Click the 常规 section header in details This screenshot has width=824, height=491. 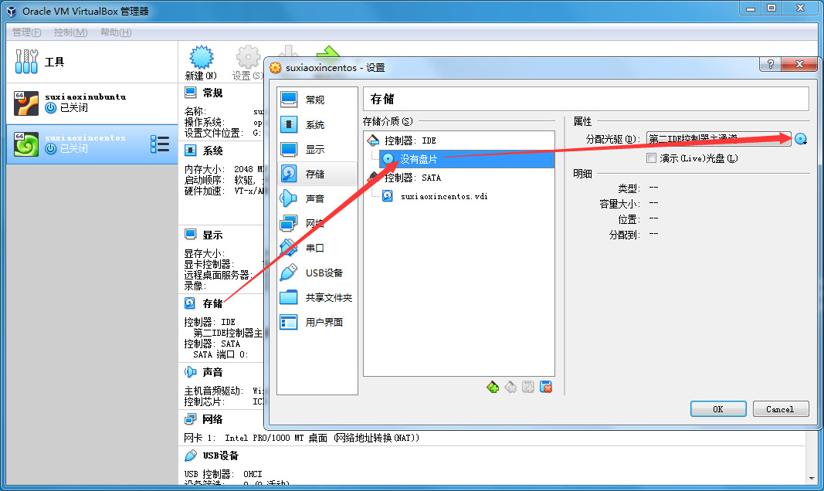212,93
